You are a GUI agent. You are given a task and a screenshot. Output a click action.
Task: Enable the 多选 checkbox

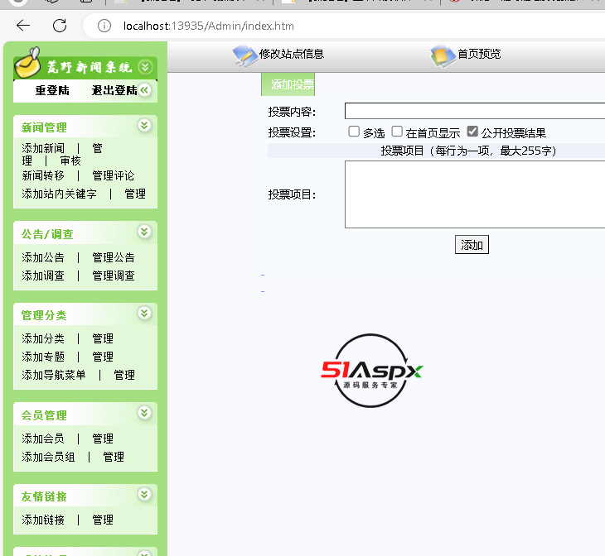[354, 132]
